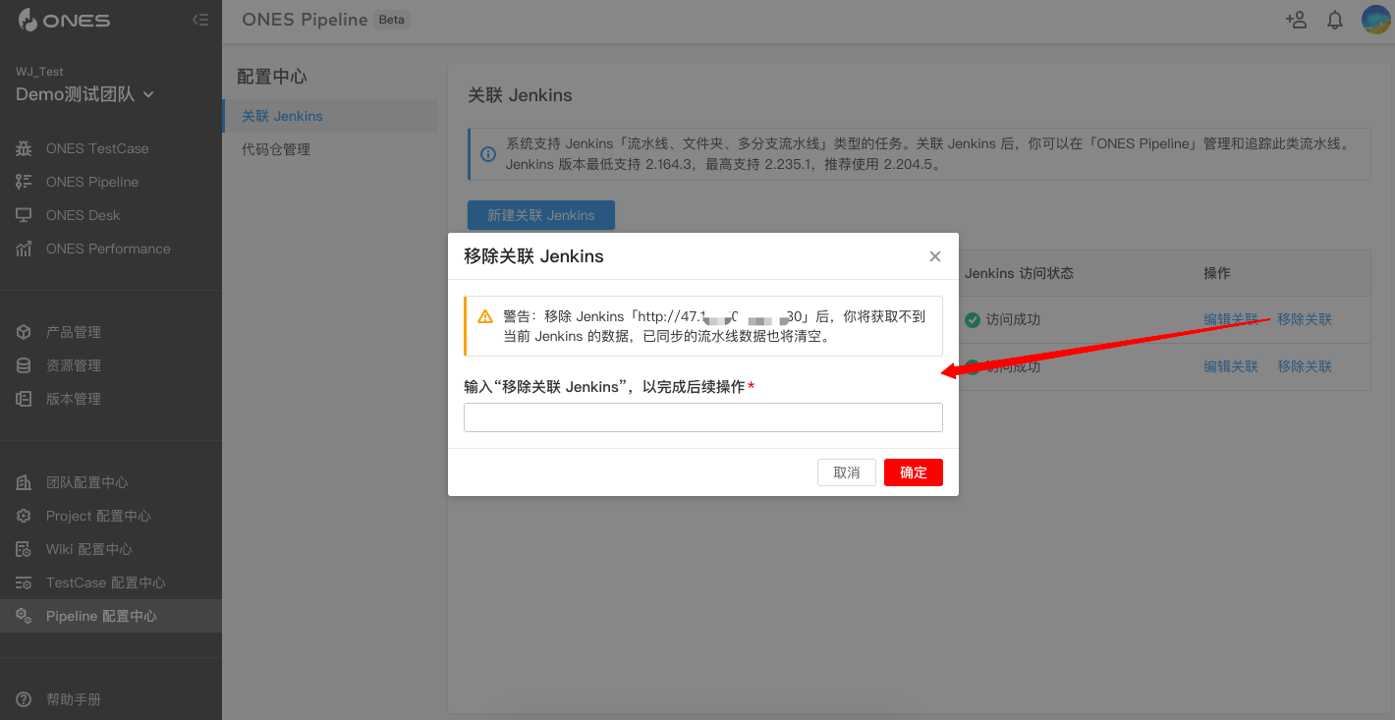Click the TestCase 配置中心 icon
This screenshot has height=720, width=1395.
tap(24, 582)
